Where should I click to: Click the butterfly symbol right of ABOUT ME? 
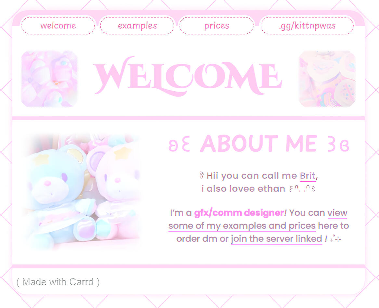point(338,145)
